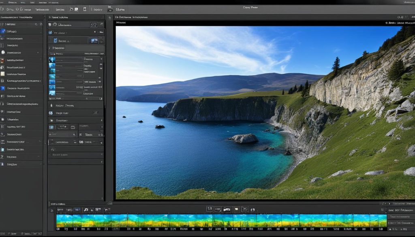The height and width of the screenshot is (237, 415).
Task: Click the blue camera icon in the middle panel
Action: pyautogui.click(x=51, y=32)
